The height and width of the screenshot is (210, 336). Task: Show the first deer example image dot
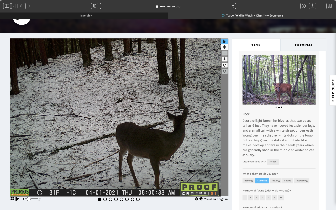click(x=276, y=107)
